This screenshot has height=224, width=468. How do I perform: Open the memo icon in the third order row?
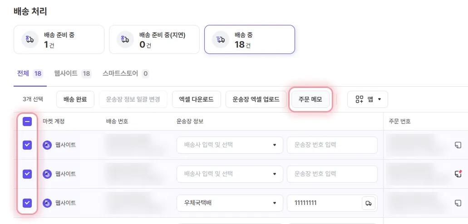pyautogui.click(x=458, y=203)
